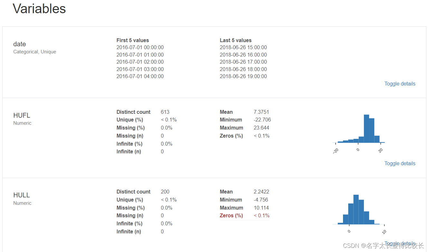Click the Last 5 values header
Viewport: 429px width, 252px height.
(235, 40)
